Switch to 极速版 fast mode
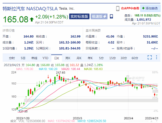Viewport: 162px width, 123px height. point(99,16)
